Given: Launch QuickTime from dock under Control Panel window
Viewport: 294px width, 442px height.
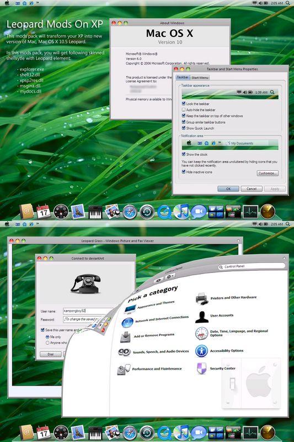Looking at the screenshot, I should [164, 433].
